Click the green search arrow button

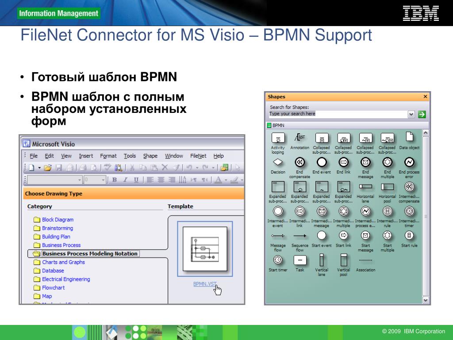tap(422, 115)
